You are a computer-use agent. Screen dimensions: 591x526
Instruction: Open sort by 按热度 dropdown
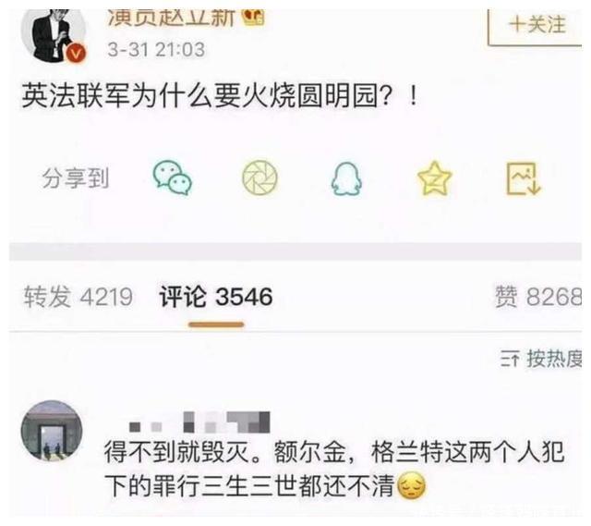[541, 359]
